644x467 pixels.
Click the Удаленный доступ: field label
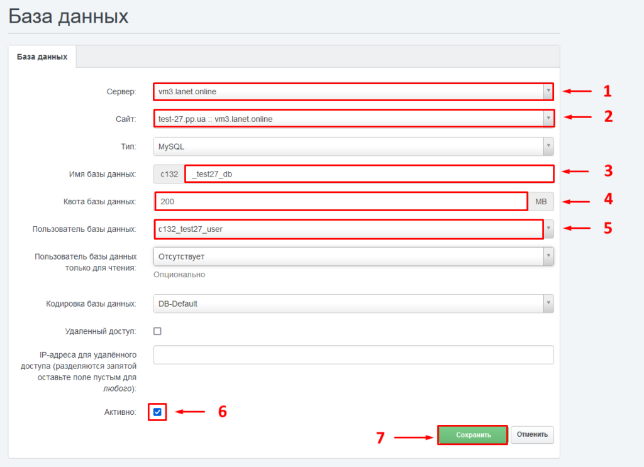click(101, 331)
